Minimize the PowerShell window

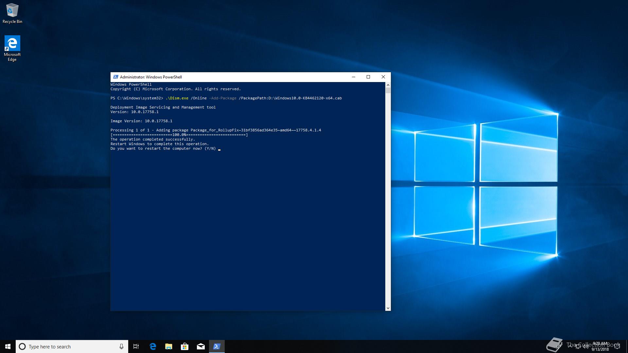coord(353,77)
